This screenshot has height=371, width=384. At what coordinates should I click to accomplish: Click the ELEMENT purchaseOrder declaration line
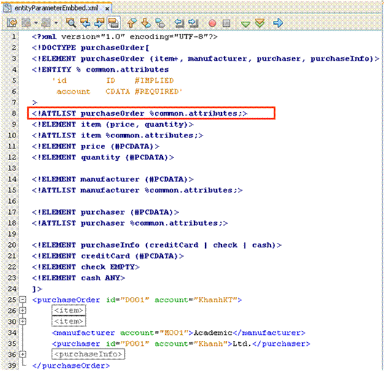[x=205, y=59]
